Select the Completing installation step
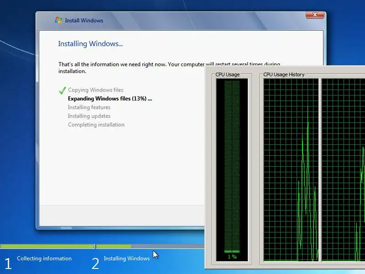The width and height of the screenshot is (365, 274). click(x=96, y=125)
